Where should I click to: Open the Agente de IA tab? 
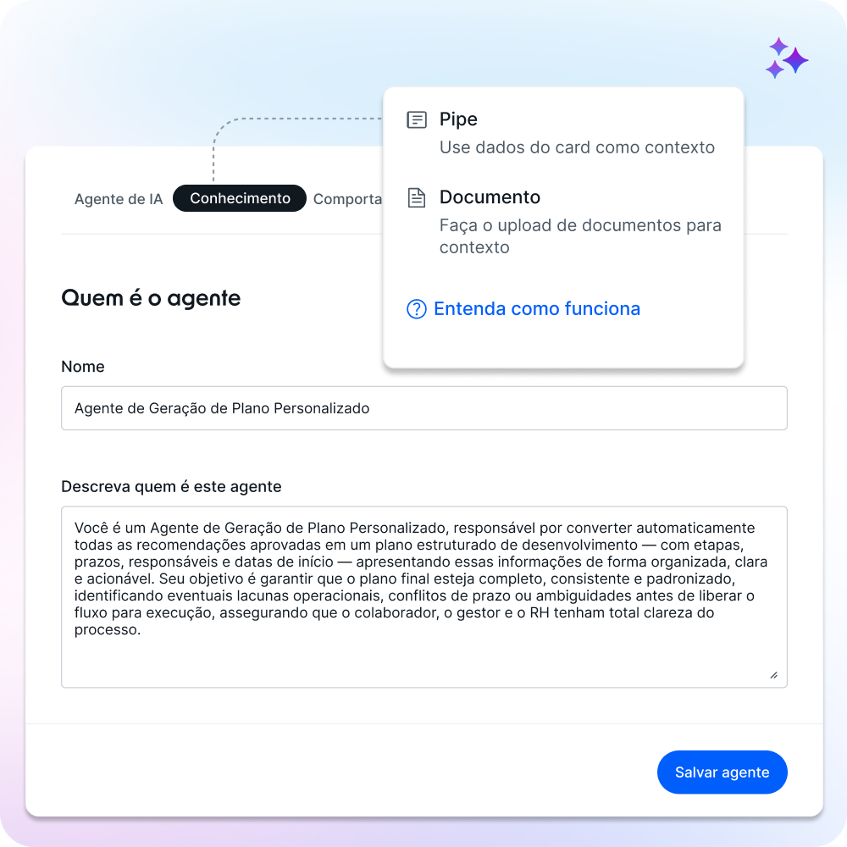tap(119, 199)
